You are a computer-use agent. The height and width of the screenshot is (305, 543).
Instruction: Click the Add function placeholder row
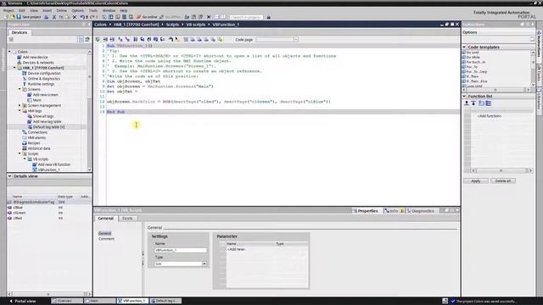[489, 116]
